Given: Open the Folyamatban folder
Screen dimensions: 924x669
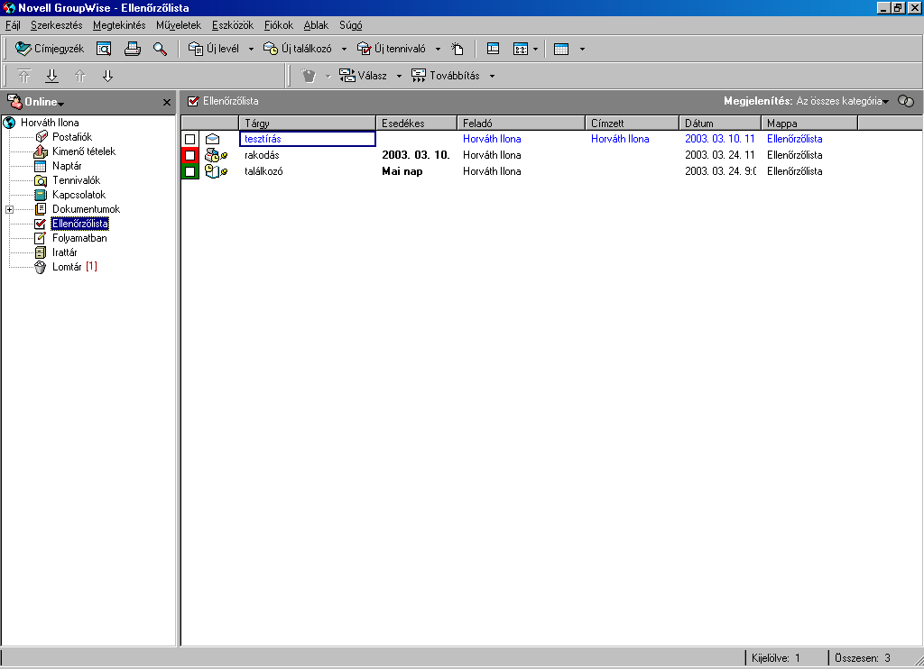Looking at the screenshot, I should (79, 238).
